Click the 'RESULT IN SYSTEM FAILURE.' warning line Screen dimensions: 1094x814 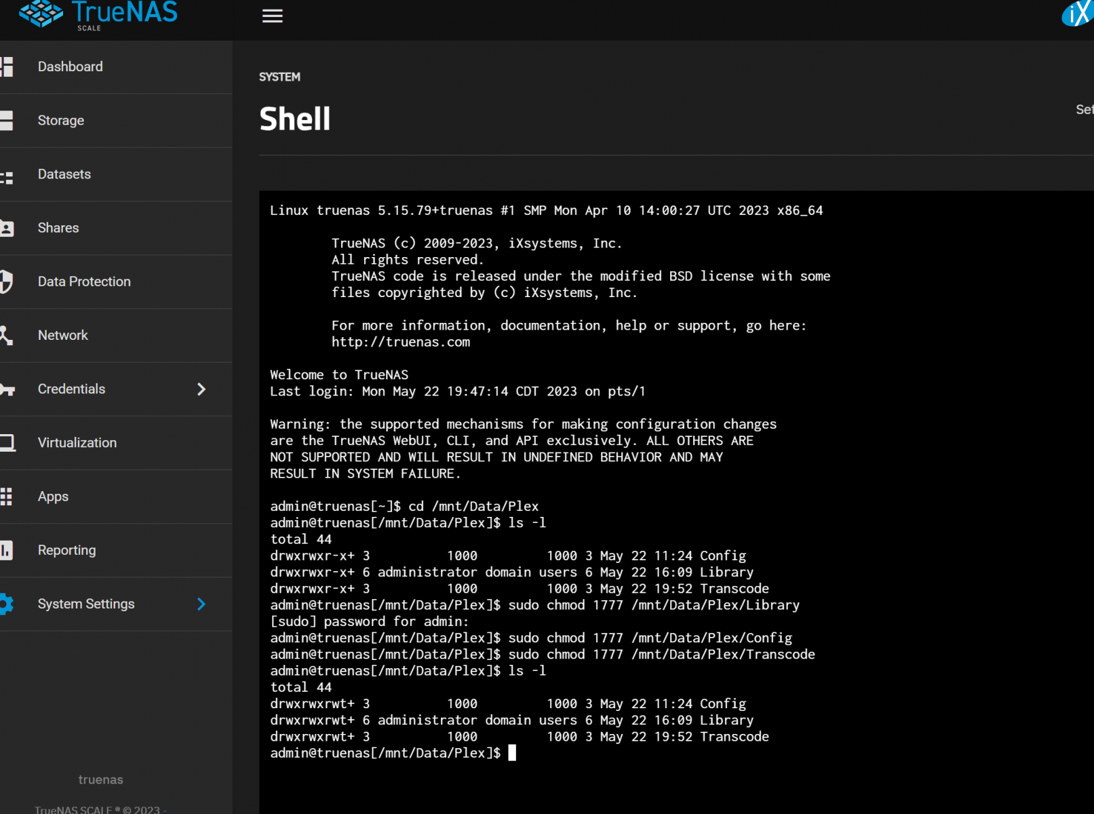(366, 473)
